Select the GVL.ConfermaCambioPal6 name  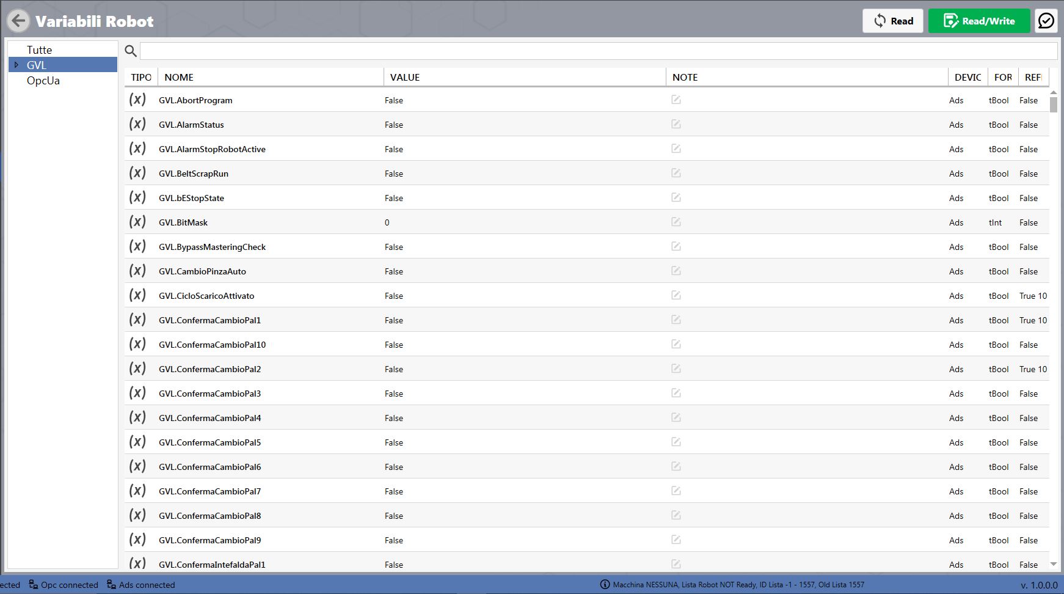[210, 467]
